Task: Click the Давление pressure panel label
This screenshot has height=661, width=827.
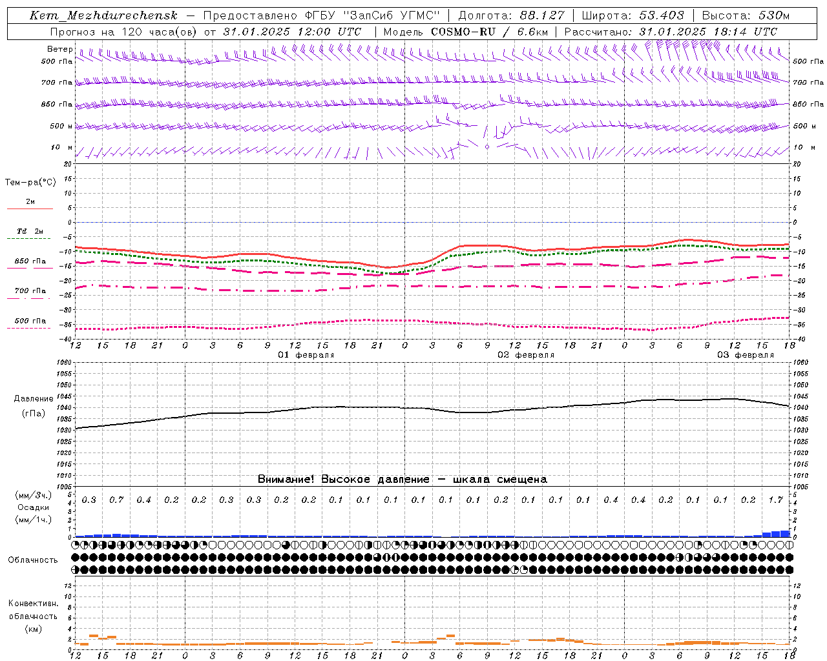Action: click(34, 399)
